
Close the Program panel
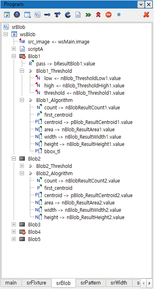click(148, 4)
